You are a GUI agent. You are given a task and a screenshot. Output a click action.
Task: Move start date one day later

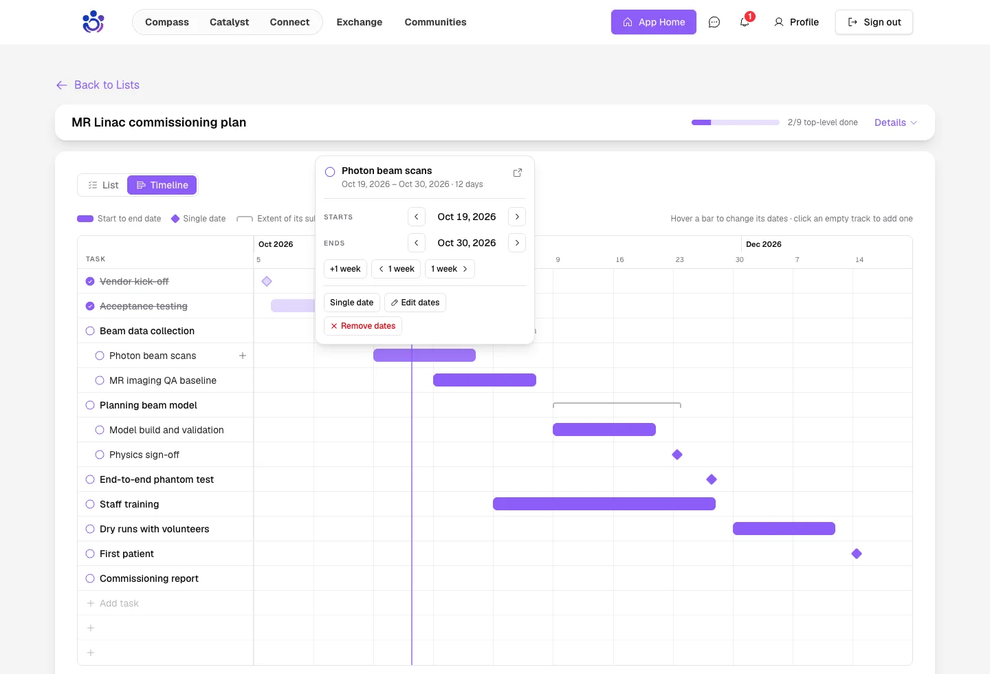coord(517,217)
